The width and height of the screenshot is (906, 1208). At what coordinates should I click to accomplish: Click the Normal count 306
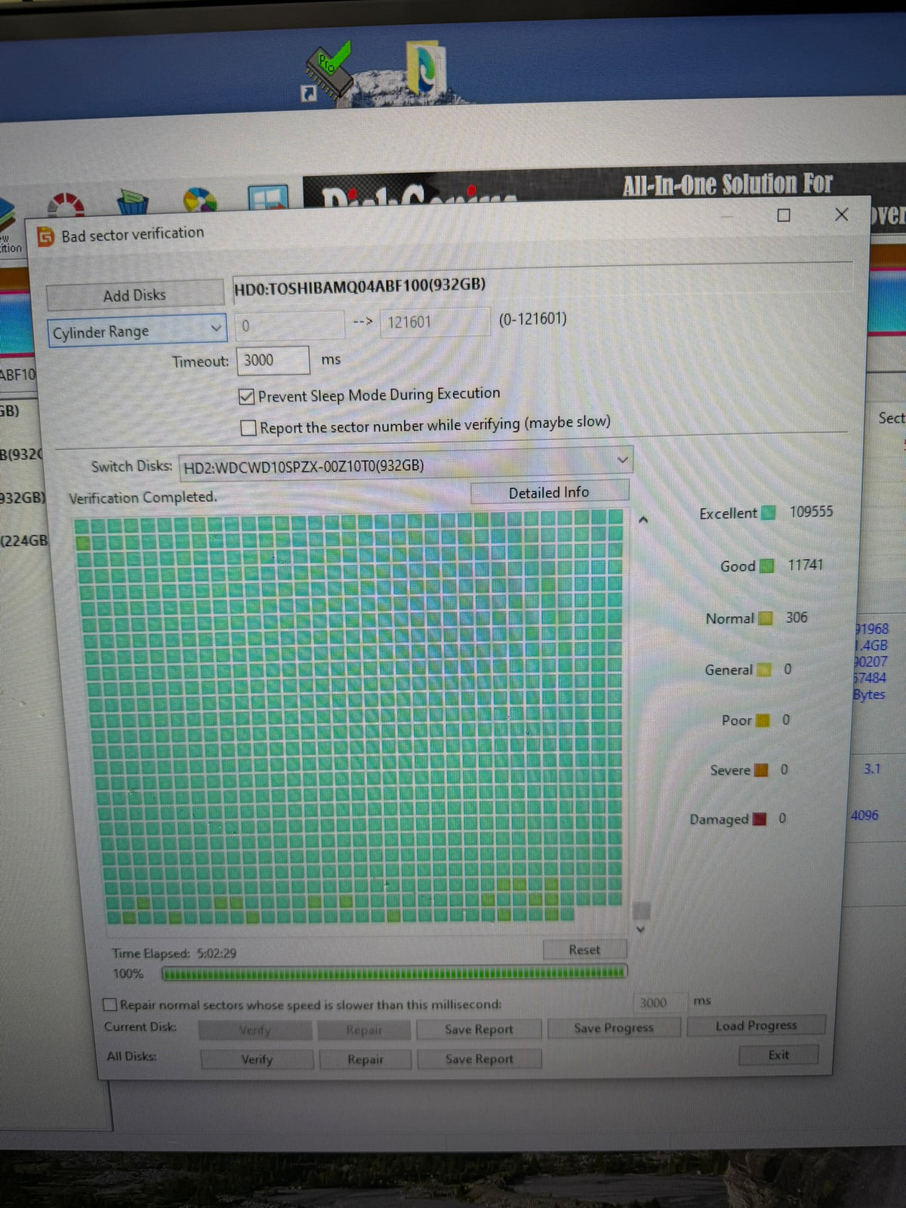pyautogui.click(x=796, y=617)
